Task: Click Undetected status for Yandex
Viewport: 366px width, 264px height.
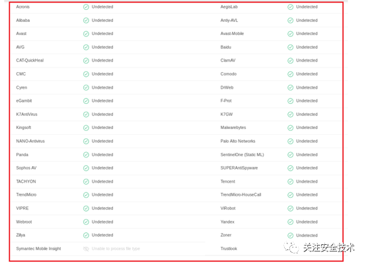Action: pos(307,222)
